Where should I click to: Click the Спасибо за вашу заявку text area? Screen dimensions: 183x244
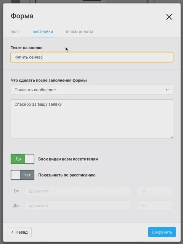[92, 119]
